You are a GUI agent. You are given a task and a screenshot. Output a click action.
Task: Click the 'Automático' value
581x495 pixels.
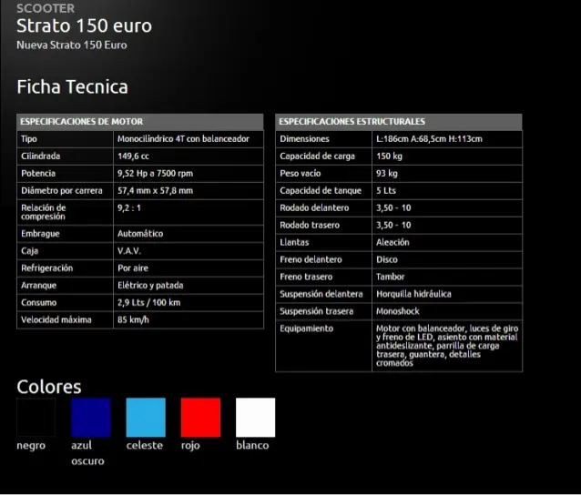[x=140, y=234]
